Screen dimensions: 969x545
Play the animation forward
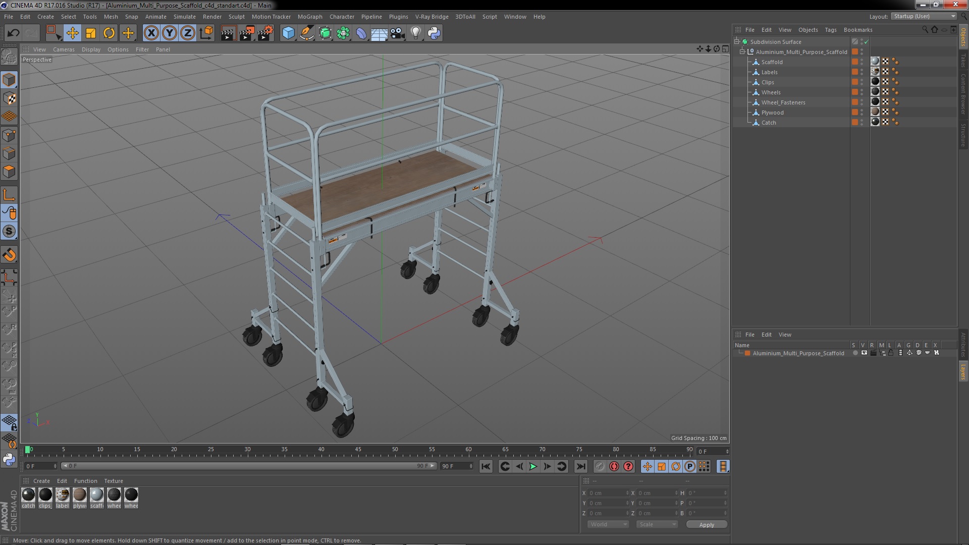(x=533, y=467)
